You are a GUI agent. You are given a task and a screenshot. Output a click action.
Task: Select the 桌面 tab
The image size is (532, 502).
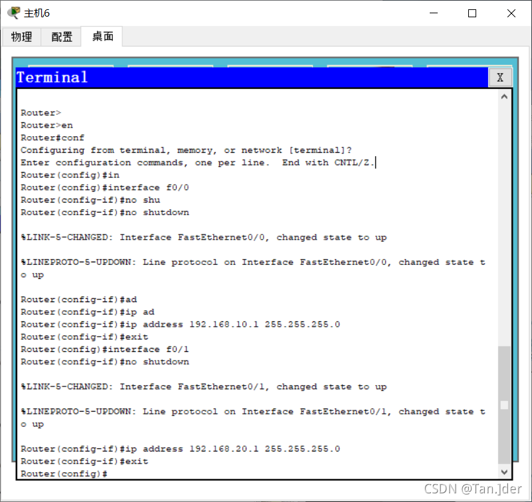(x=102, y=37)
